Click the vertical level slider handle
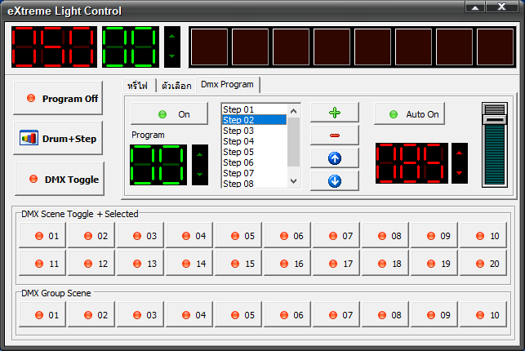This screenshot has width=525, height=351. (x=495, y=120)
